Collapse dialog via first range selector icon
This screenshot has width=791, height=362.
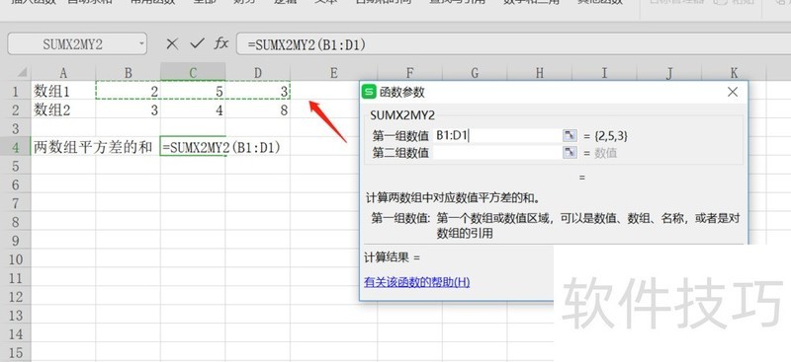[570, 135]
